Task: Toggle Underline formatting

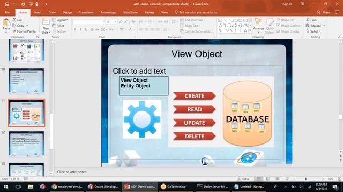Action: [x=86, y=29]
